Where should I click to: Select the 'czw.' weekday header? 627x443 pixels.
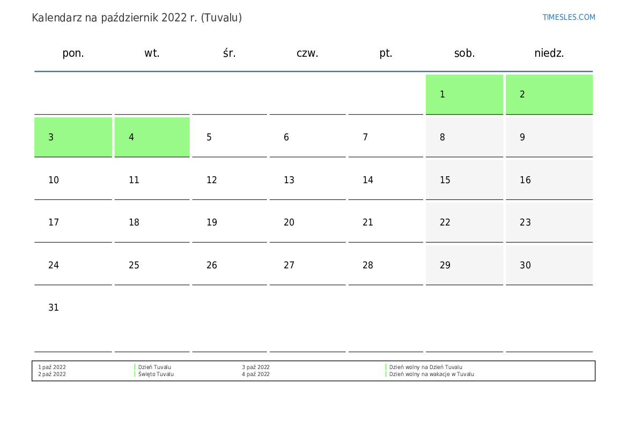pos(307,53)
